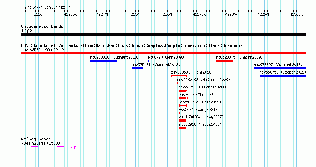This screenshot has height=167, width=316.
Task: Click the RefSeq Genes track title
Action: (x=36, y=139)
